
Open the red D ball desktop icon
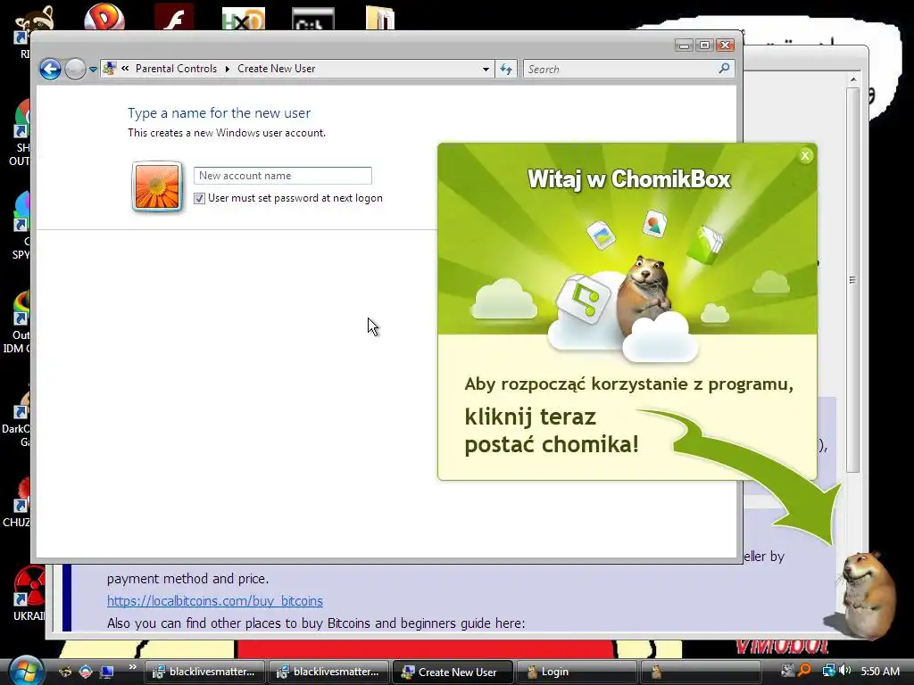105,16
